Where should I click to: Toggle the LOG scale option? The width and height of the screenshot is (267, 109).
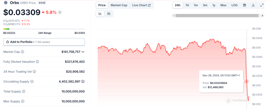click(234, 5)
